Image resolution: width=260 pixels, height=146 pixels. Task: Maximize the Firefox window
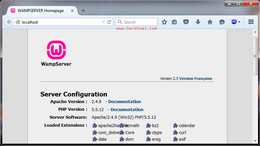[238, 3]
